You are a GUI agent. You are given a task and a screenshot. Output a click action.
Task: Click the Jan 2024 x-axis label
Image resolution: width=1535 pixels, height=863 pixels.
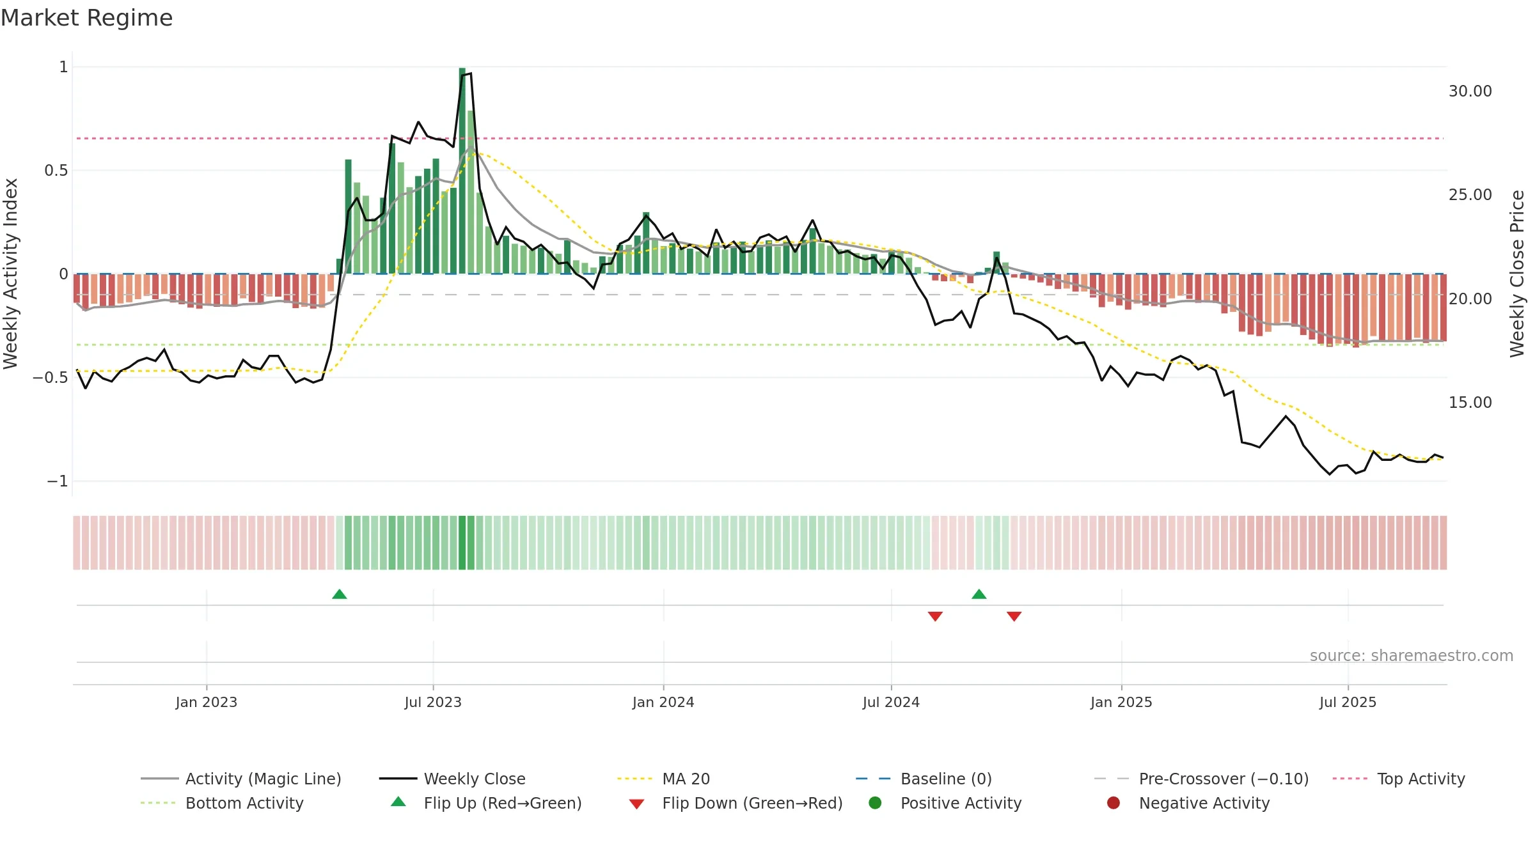tap(663, 702)
